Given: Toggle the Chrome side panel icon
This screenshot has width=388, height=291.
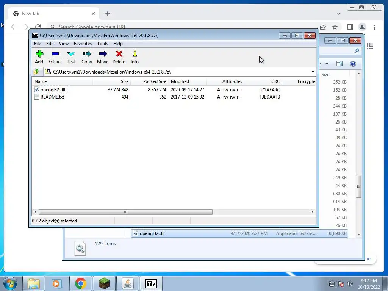Looking at the screenshot, I should (x=350, y=27).
